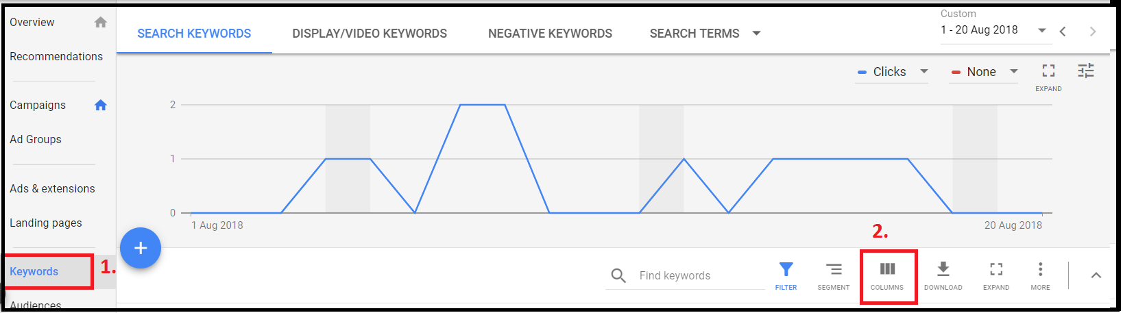1123x313 pixels.
Task: Open the custom date range dropdown
Action: [993, 30]
